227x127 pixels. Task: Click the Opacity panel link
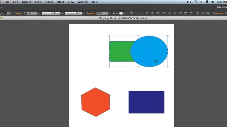click(91, 13)
